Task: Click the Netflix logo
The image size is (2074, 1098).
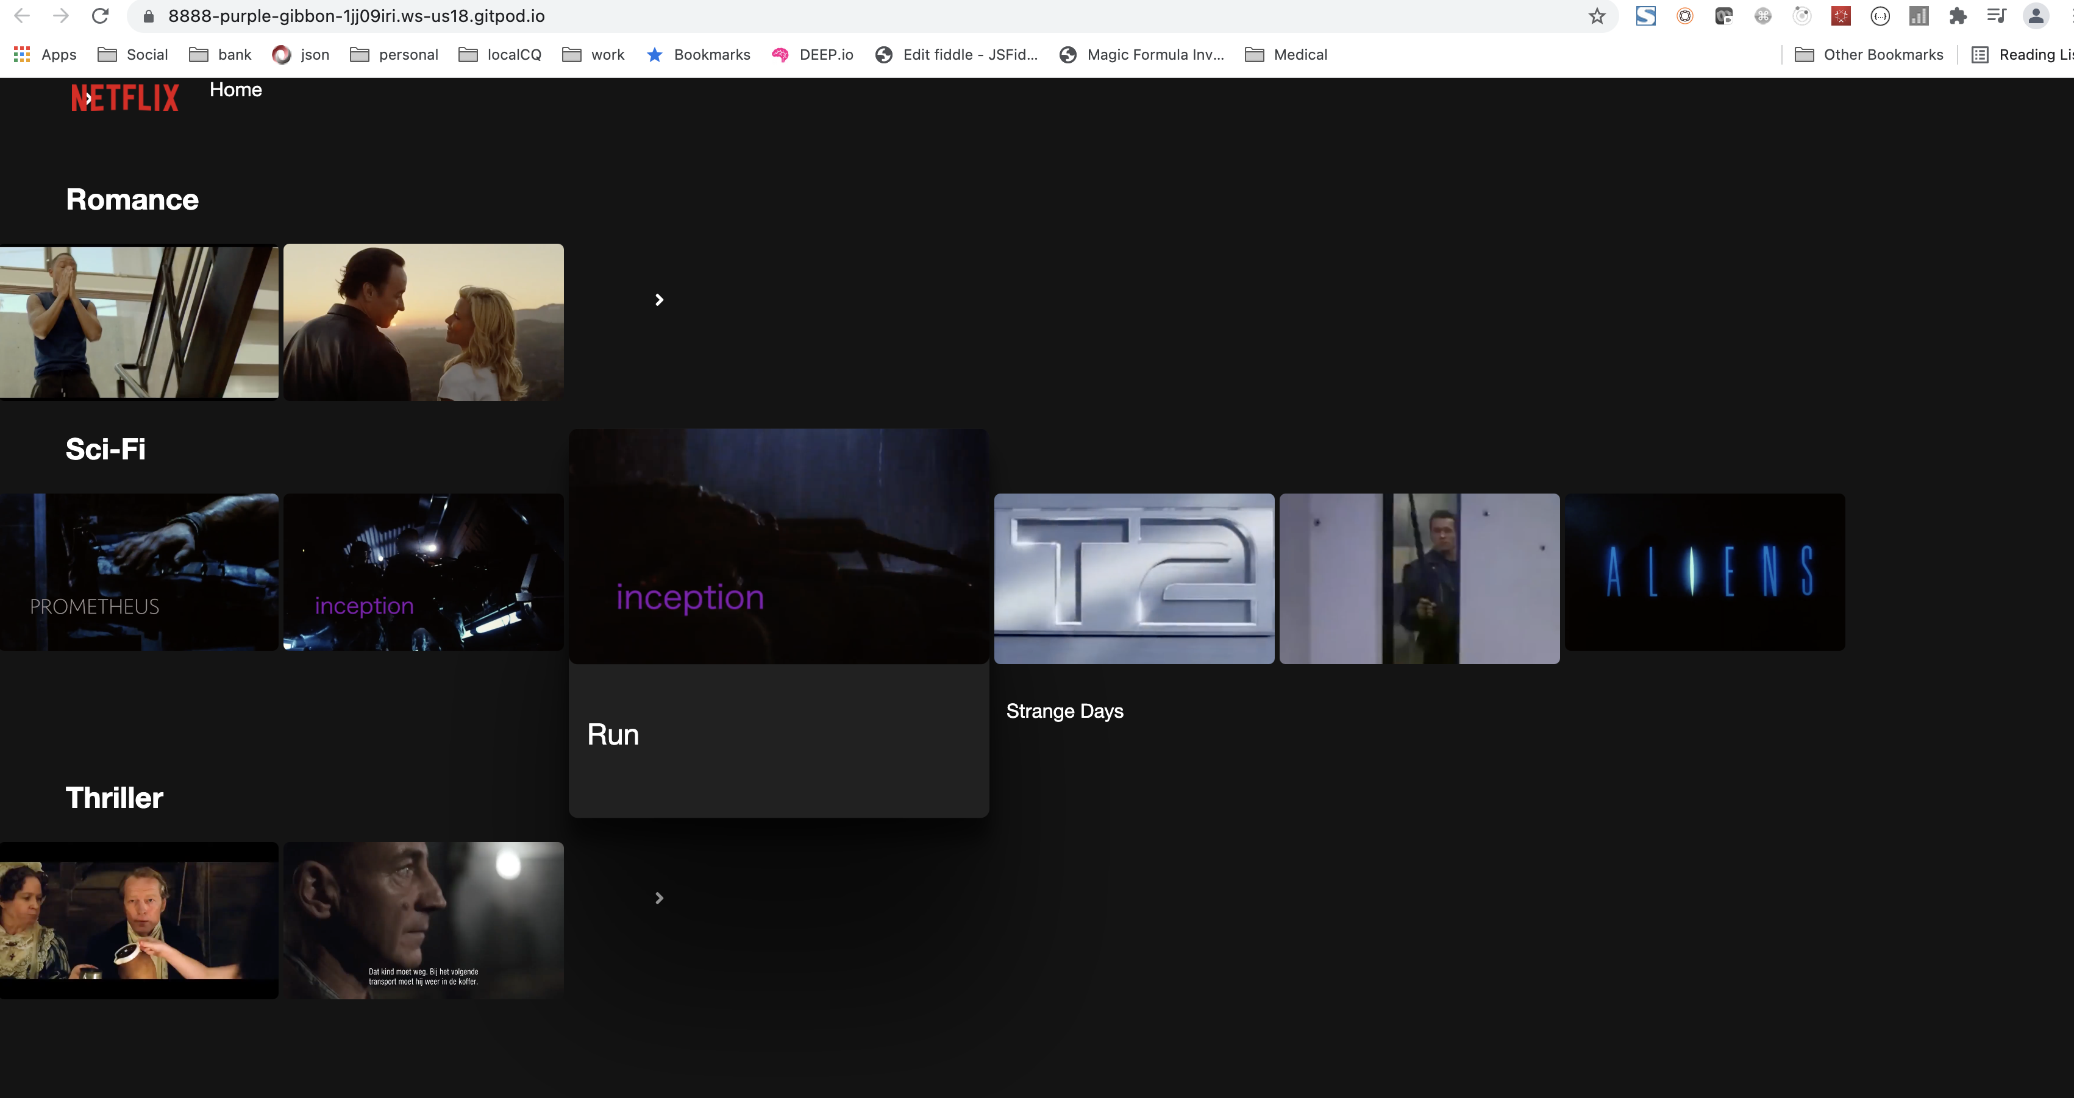Action: point(124,97)
